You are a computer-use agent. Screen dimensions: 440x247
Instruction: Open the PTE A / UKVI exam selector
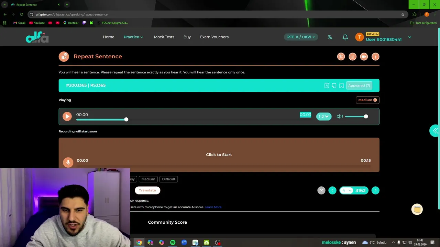click(x=301, y=37)
